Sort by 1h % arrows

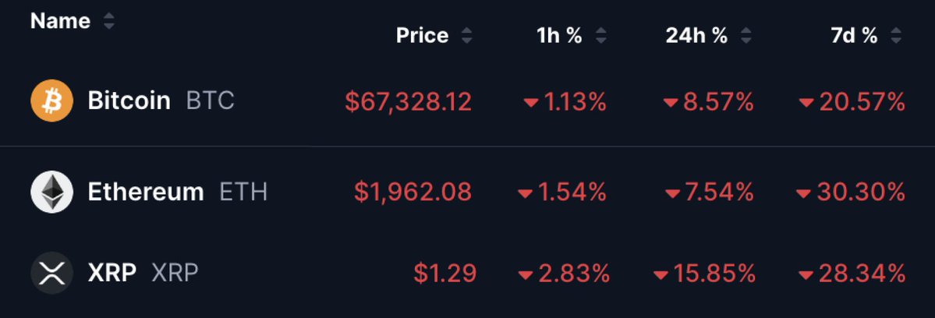pyautogui.click(x=600, y=36)
